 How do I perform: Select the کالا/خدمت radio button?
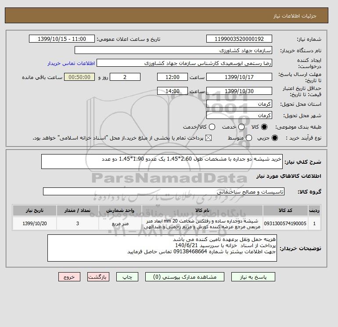(x=212, y=127)
